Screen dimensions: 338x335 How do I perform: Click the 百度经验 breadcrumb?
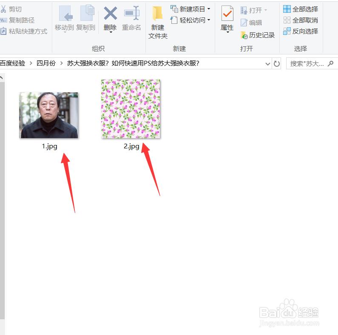[12, 63]
